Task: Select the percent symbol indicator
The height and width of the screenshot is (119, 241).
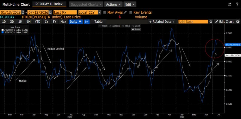Action: coord(120,17)
